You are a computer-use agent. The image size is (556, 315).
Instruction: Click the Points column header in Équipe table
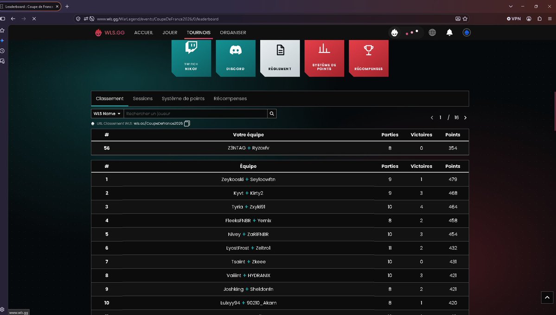click(453, 167)
